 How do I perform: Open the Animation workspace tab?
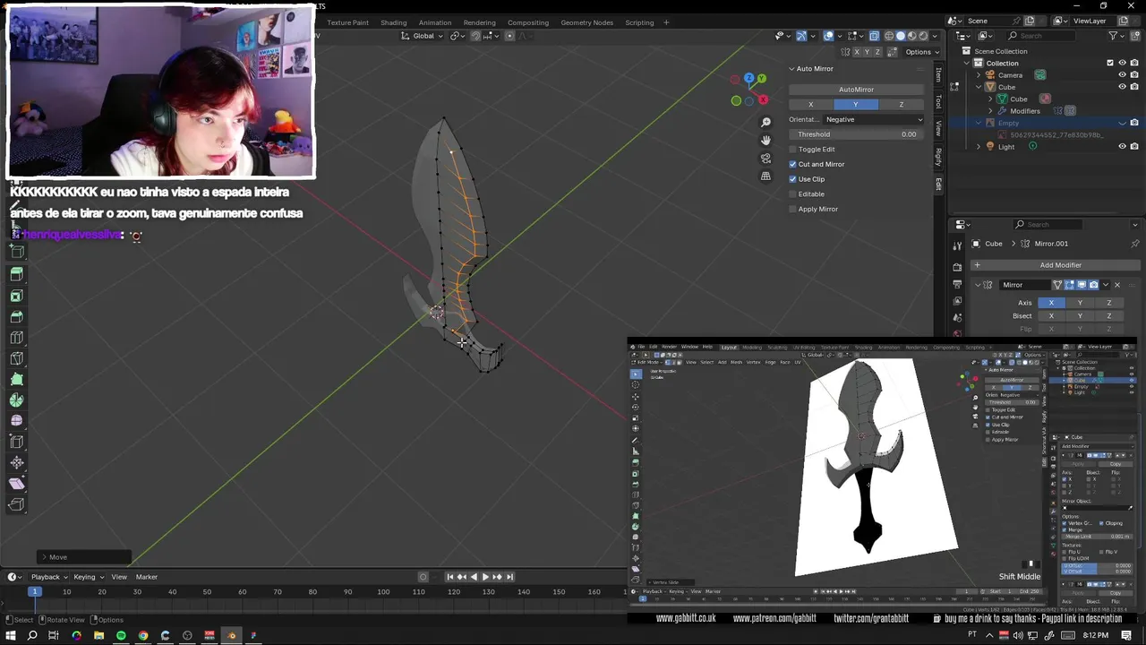435,22
